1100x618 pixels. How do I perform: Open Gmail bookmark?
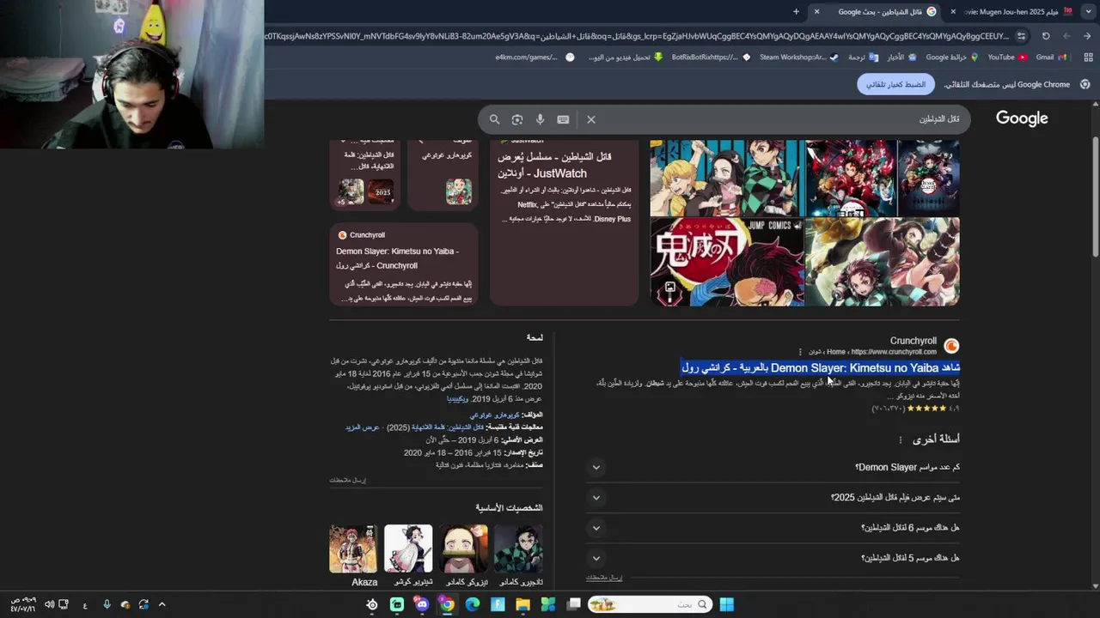point(1050,58)
